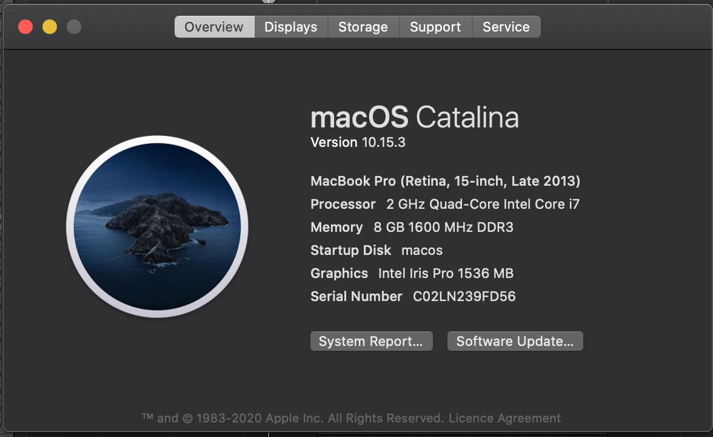
Task: Click the macOS Catalina island logo
Action: (x=157, y=226)
